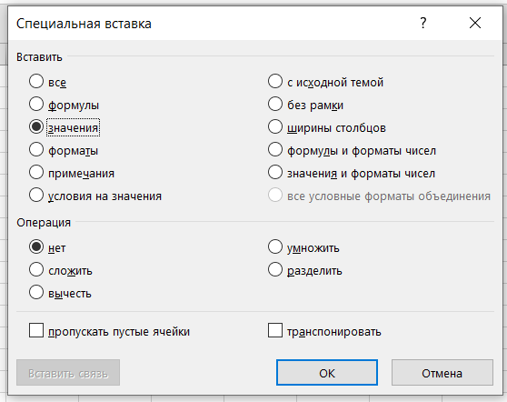507x402 pixels.
Task: Click the Отмена button
Action: 442,373
